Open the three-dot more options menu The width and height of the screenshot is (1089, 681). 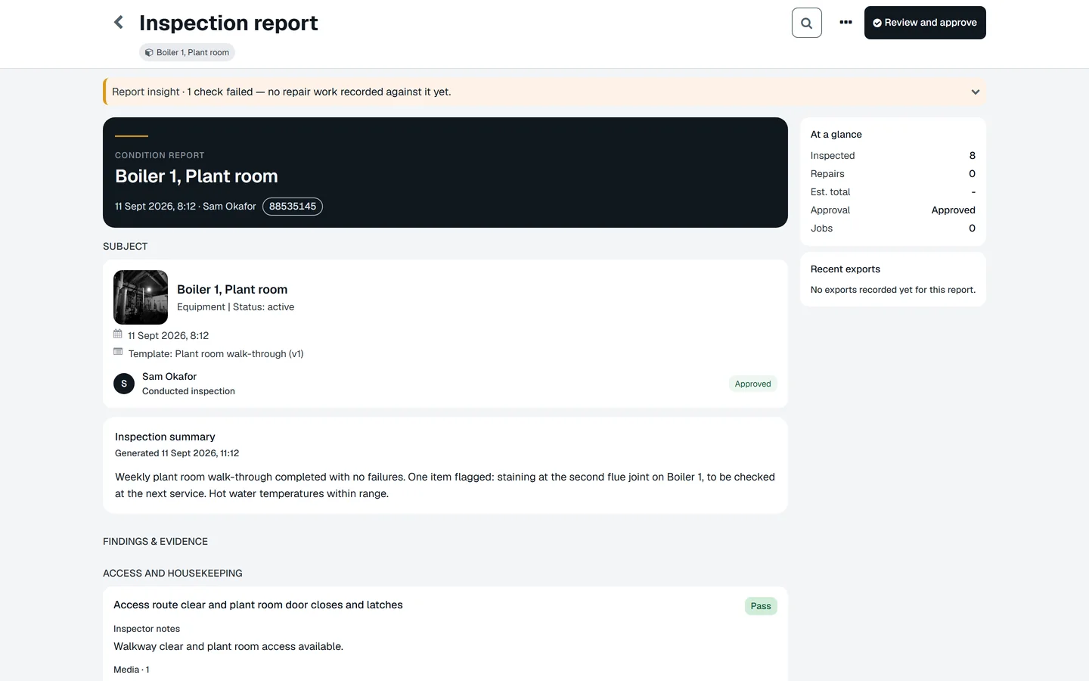coord(845,23)
